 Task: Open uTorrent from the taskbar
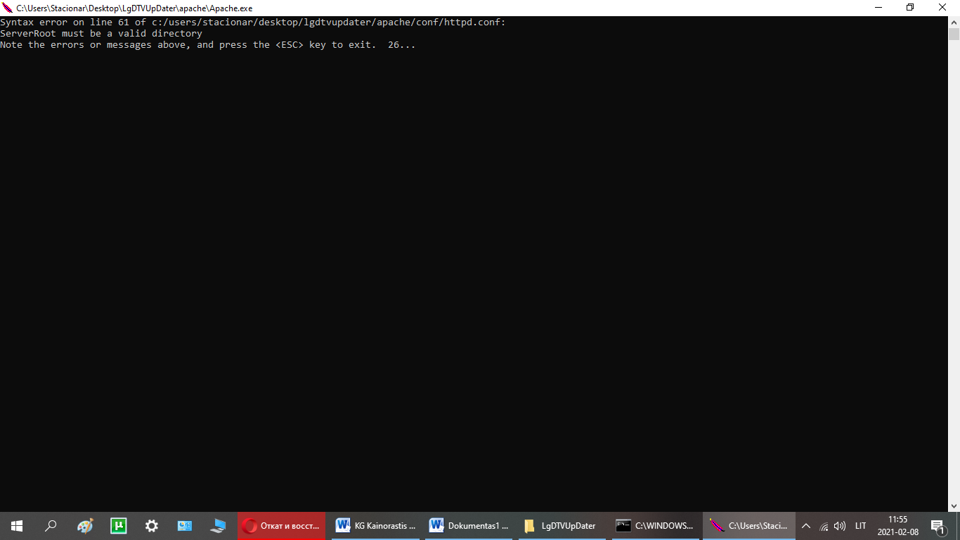119,526
